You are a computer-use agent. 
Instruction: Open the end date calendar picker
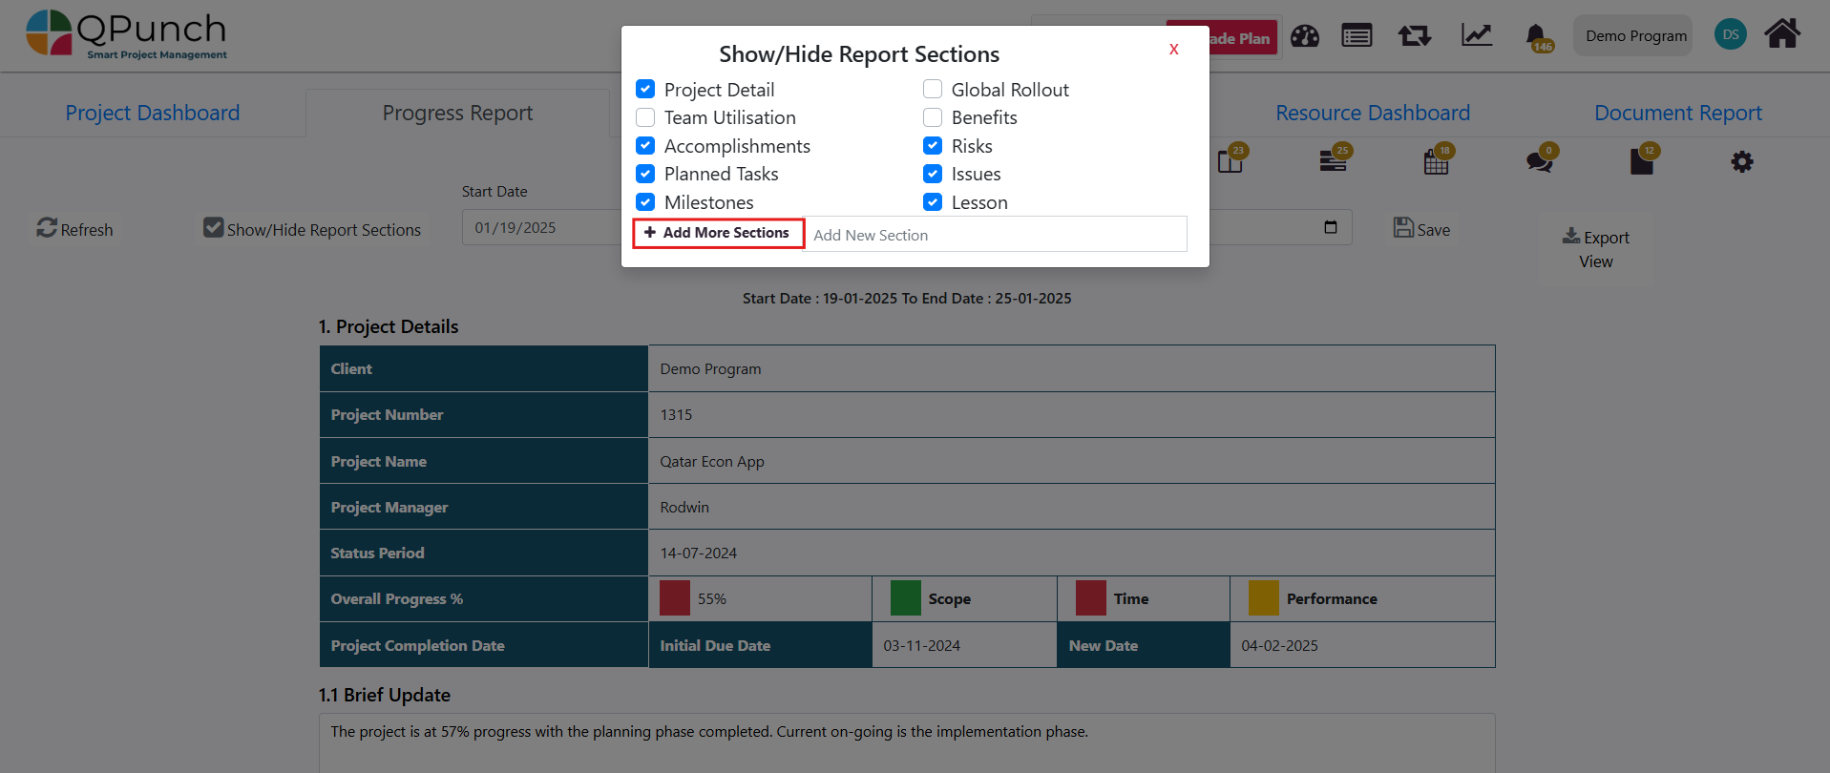(x=1331, y=227)
